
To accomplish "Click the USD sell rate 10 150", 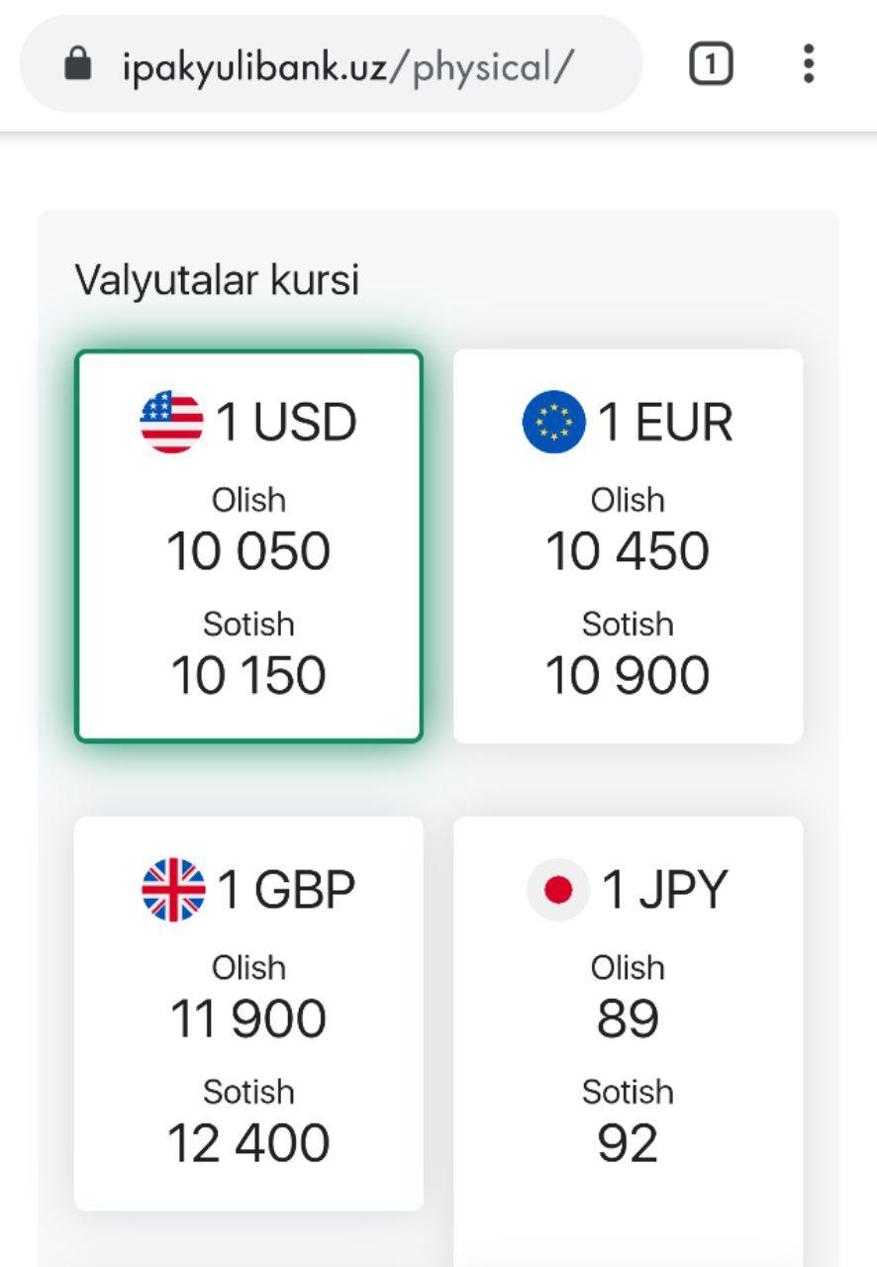I will click(248, 676).
